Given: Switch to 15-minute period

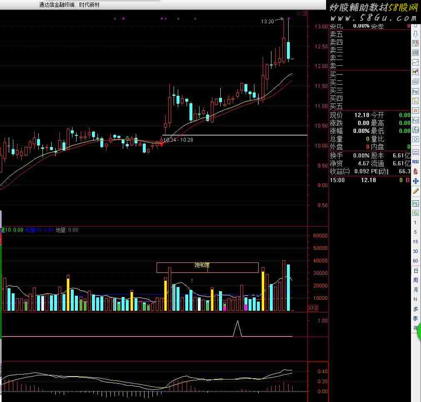Looking at the screenshot, I should (415, 242).
